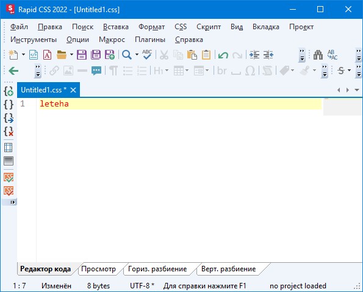Screen dimensions: 363x292
Task: Click the spell check ABC icon
Action: [x=147, y=55]
